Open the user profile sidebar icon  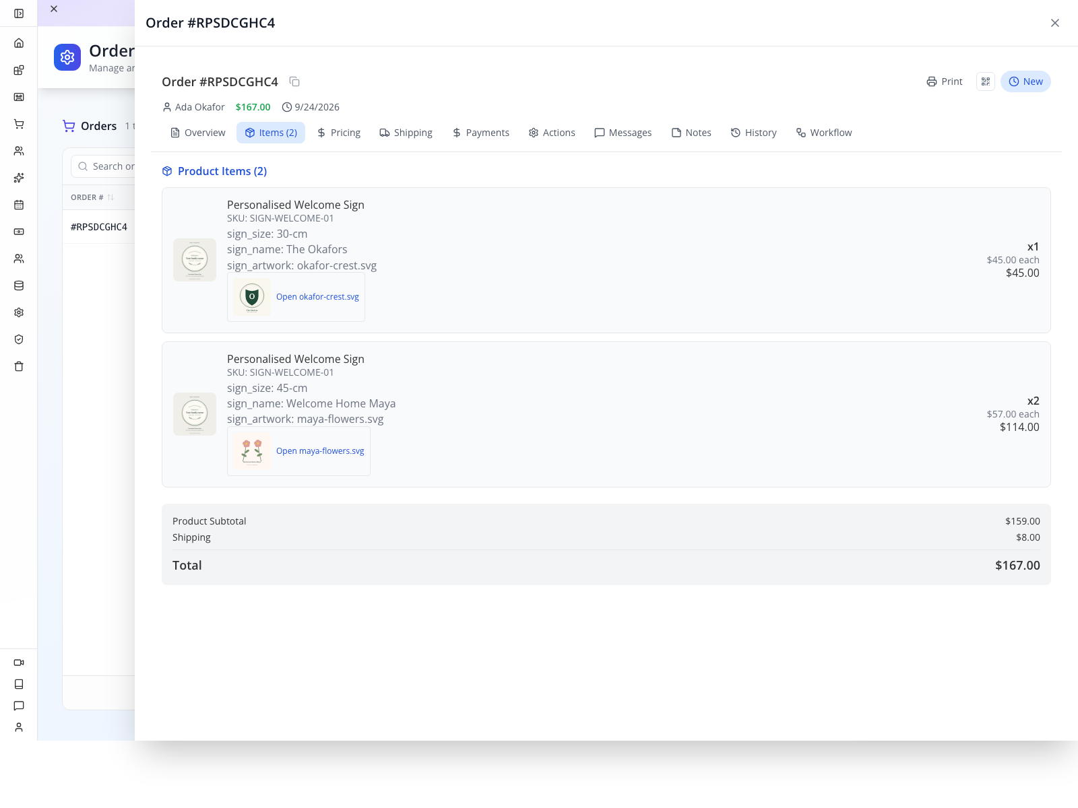(19, 727)
